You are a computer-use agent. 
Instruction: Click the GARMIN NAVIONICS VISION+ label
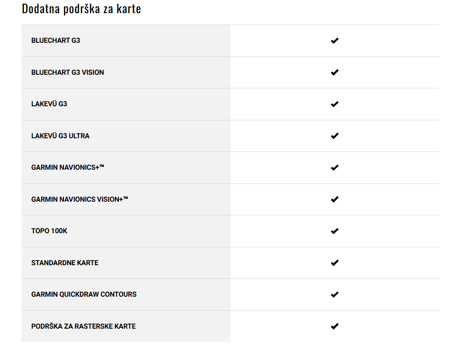(x=79, y=199)
